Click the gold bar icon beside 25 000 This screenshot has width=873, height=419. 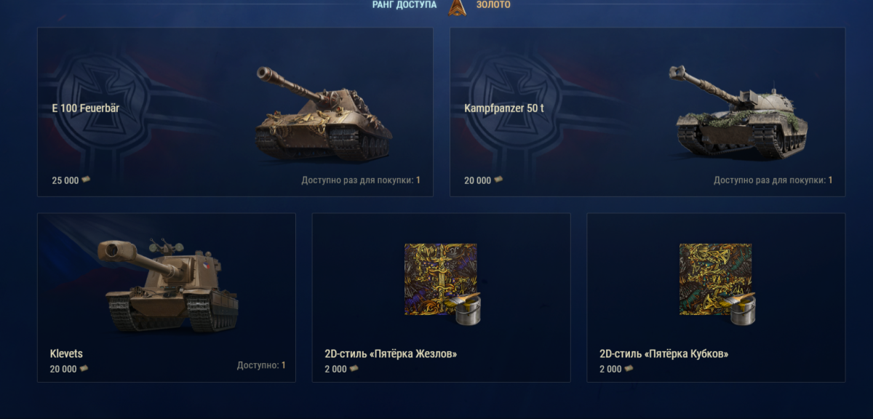pyautogui.click(x=86, y=180)
